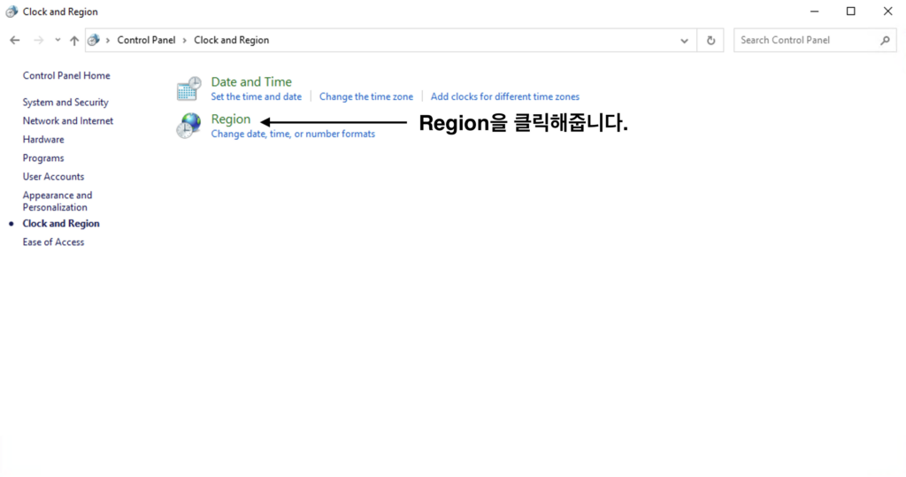Open Appearance and Personalization category
This screenshot has width=906, height=477.
[58, 201]
